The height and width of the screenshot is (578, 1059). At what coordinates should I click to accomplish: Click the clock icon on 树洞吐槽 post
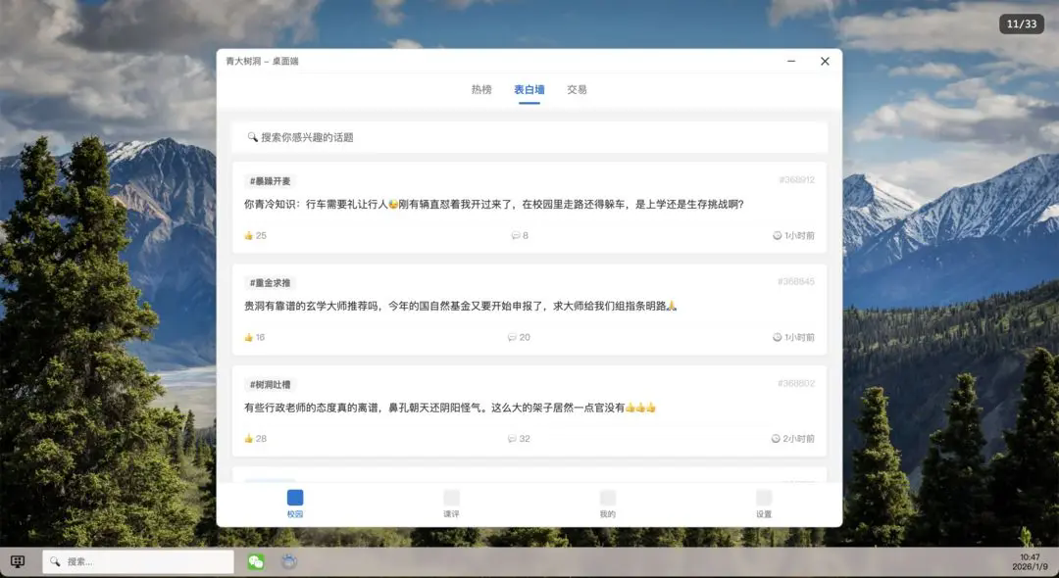(774, 439)
